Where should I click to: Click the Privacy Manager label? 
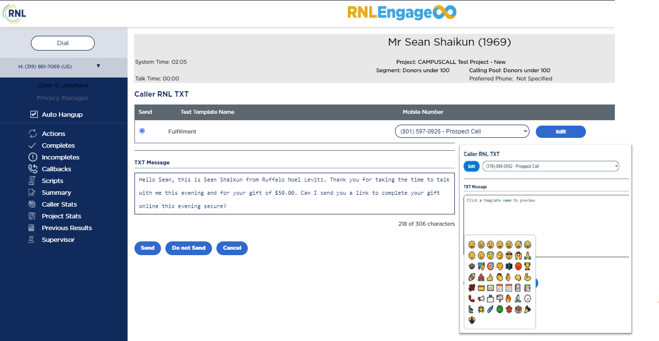pos(62,98)
